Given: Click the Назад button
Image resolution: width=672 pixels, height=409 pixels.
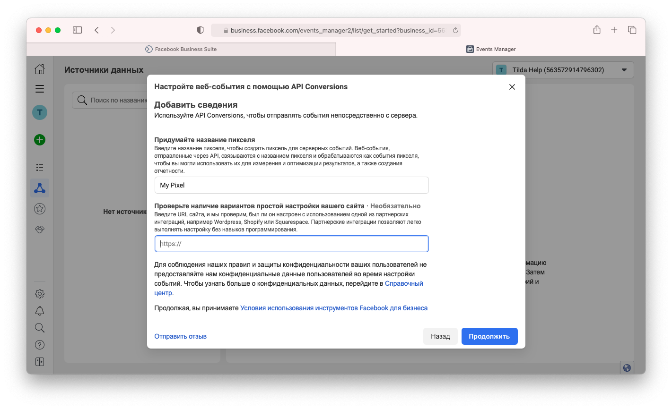Looking at the screenshot, I should click(x=440, y=336).
